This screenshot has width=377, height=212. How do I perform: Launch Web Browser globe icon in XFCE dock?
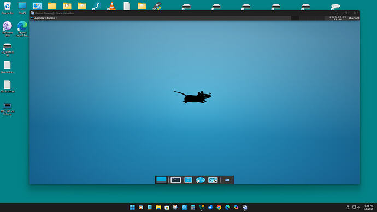pyautogui.click(x=201, y=180)
